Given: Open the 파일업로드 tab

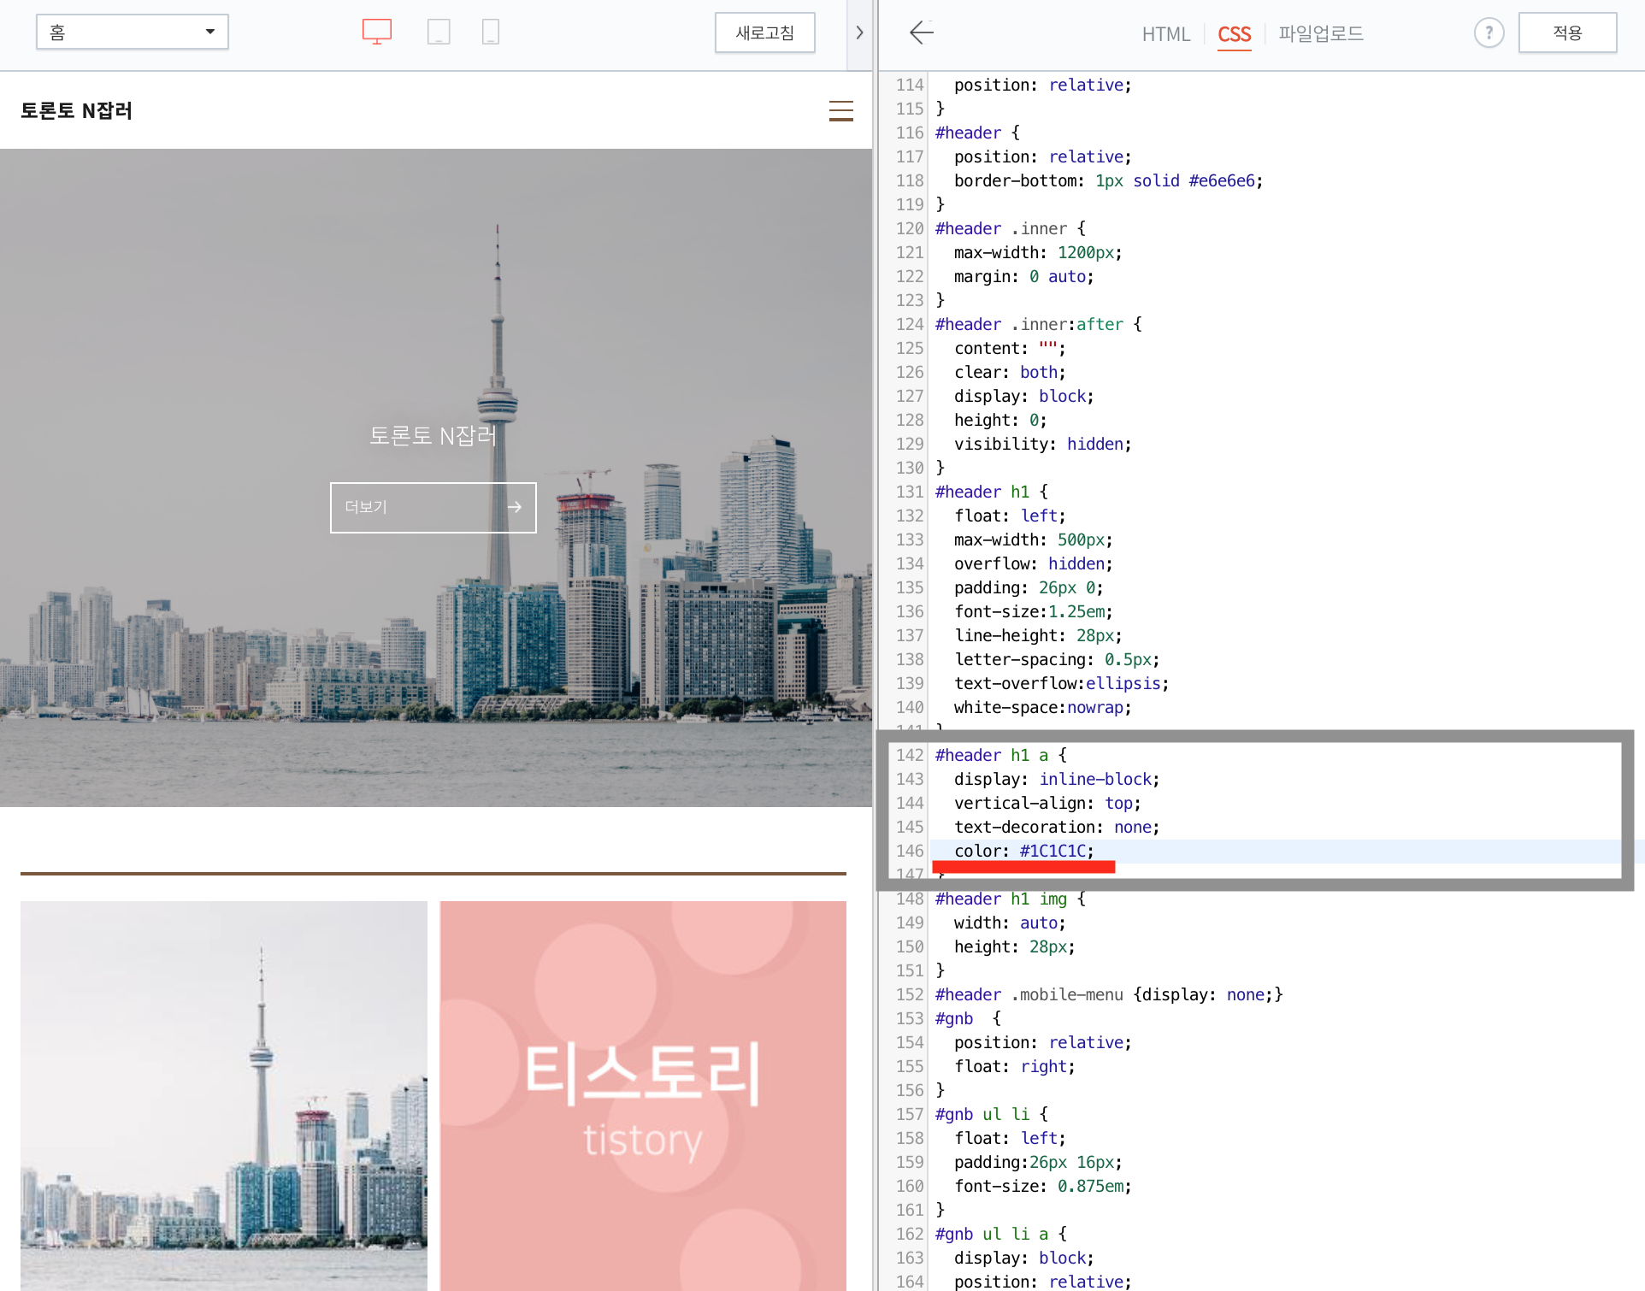Looking at the screenshot, I should point(1320,34).
